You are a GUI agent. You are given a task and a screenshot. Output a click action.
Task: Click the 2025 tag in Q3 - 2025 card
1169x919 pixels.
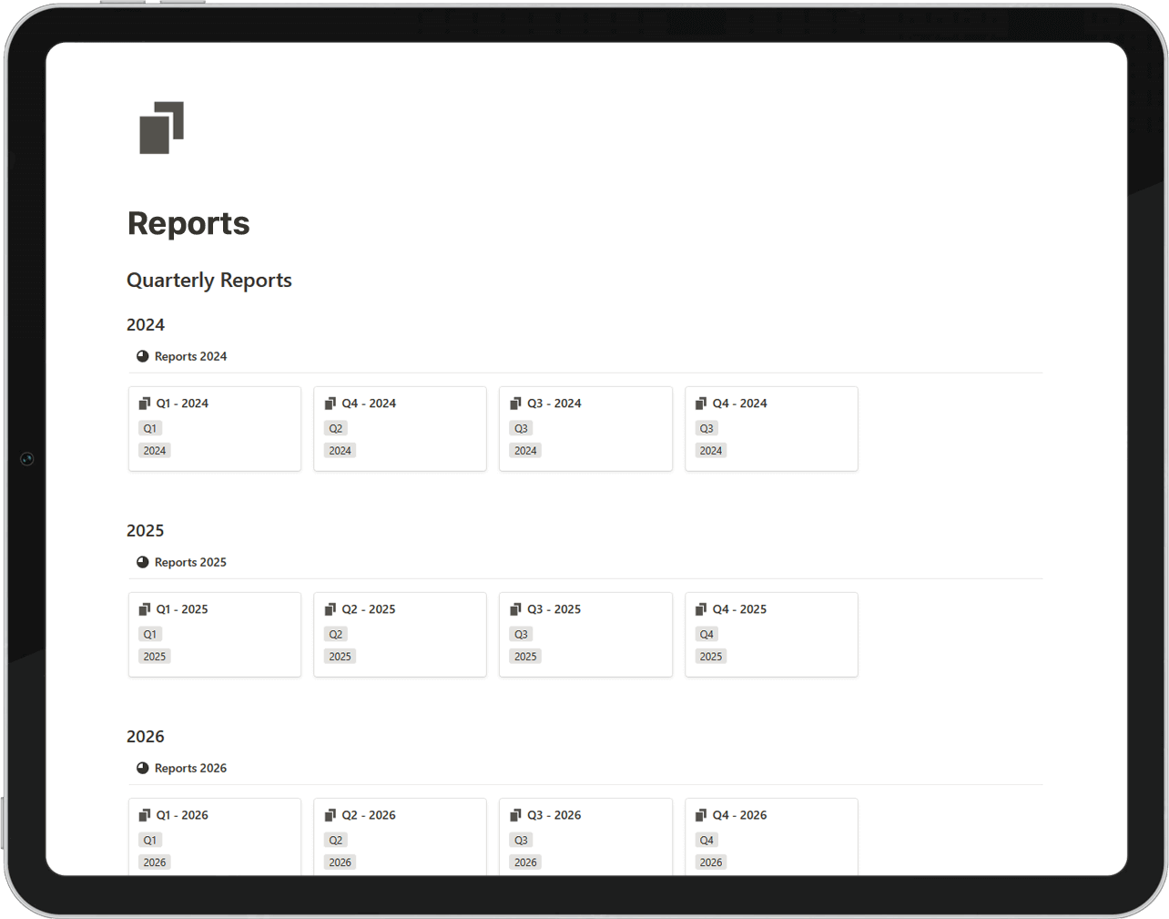click(x=526, y=657)
